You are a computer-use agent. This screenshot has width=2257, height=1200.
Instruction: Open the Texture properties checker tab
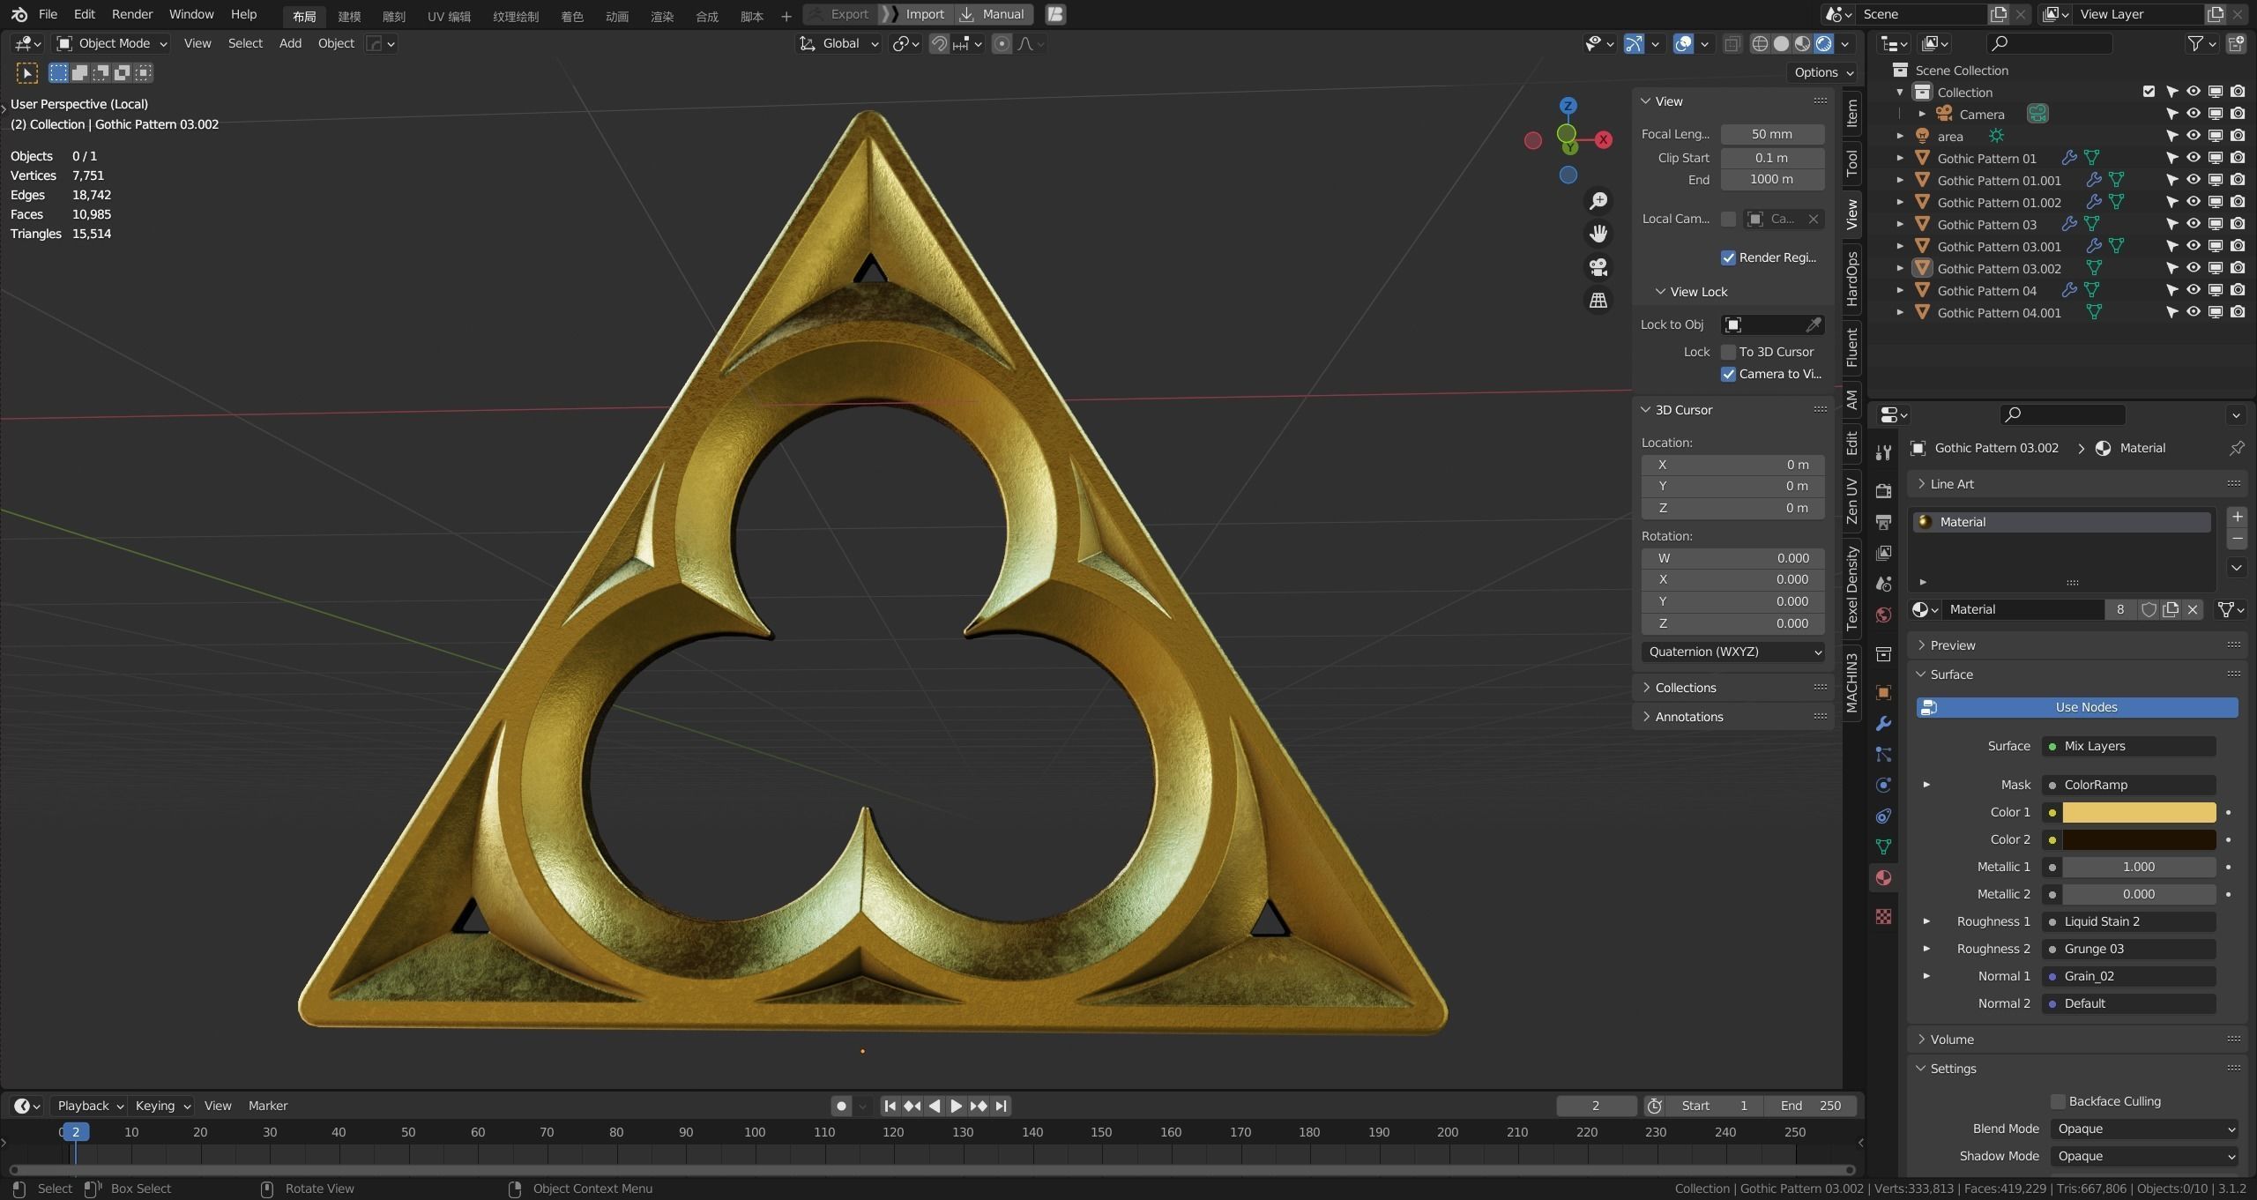(x=1883, y=917)
